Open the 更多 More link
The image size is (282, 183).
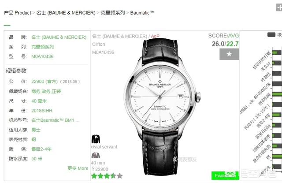78,168
